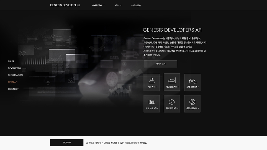The image size is (267, 150).
Task: Expand the APIS dropdown menu
Action: (118, 5)
